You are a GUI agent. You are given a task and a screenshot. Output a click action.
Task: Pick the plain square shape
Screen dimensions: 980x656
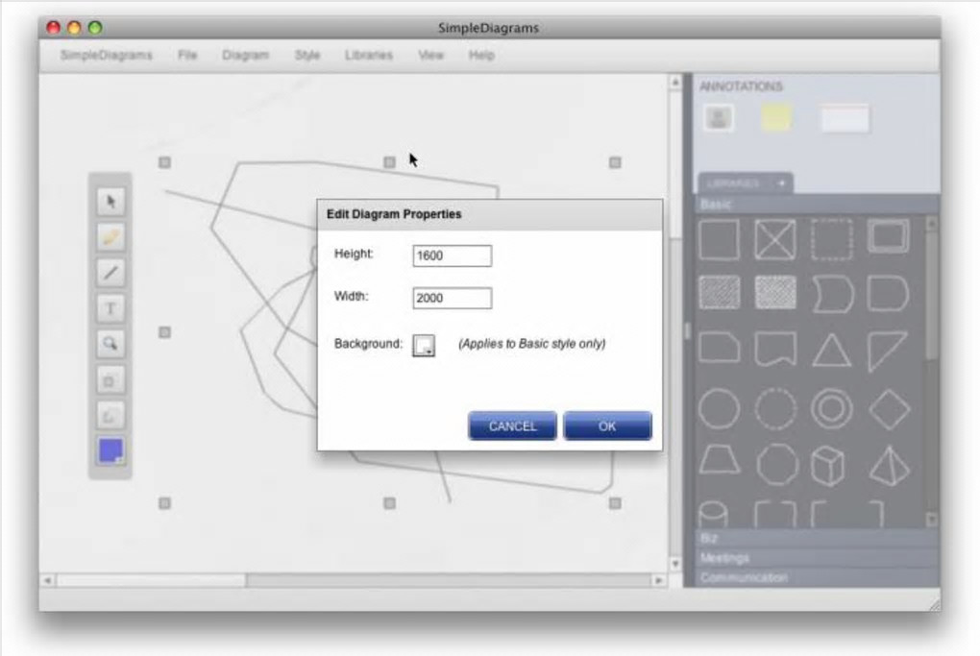click(719, 238)
